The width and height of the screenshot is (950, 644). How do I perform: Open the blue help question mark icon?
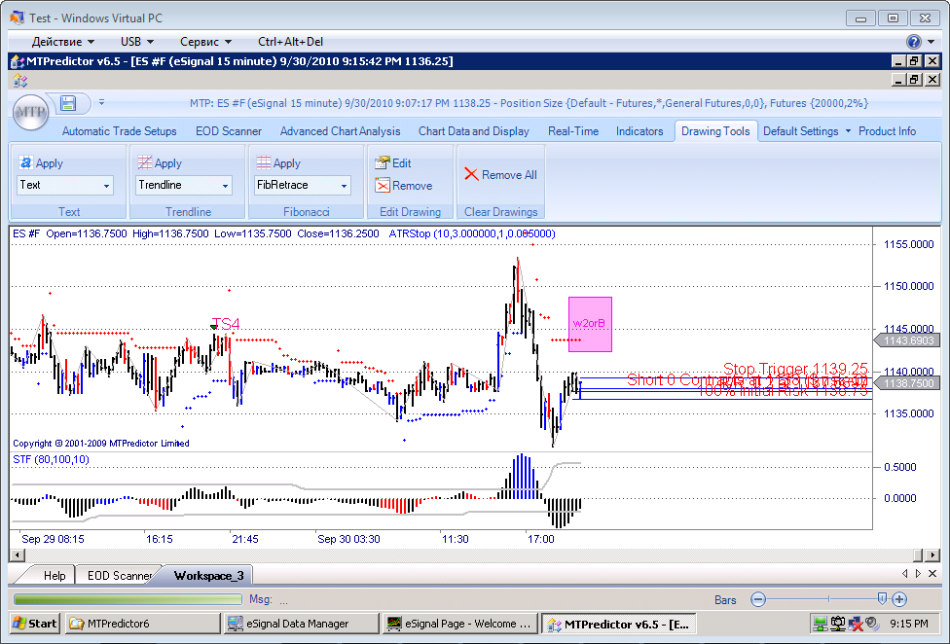(x=914, y=42)
